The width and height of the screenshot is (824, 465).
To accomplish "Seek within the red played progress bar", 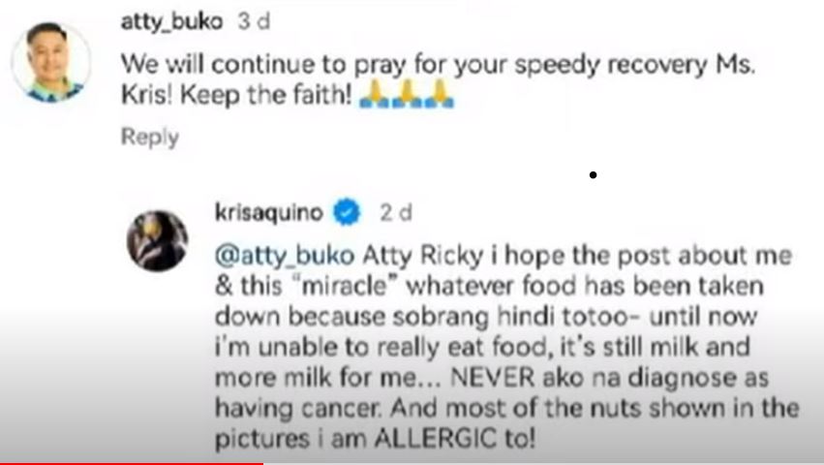I will coord(132,463).
